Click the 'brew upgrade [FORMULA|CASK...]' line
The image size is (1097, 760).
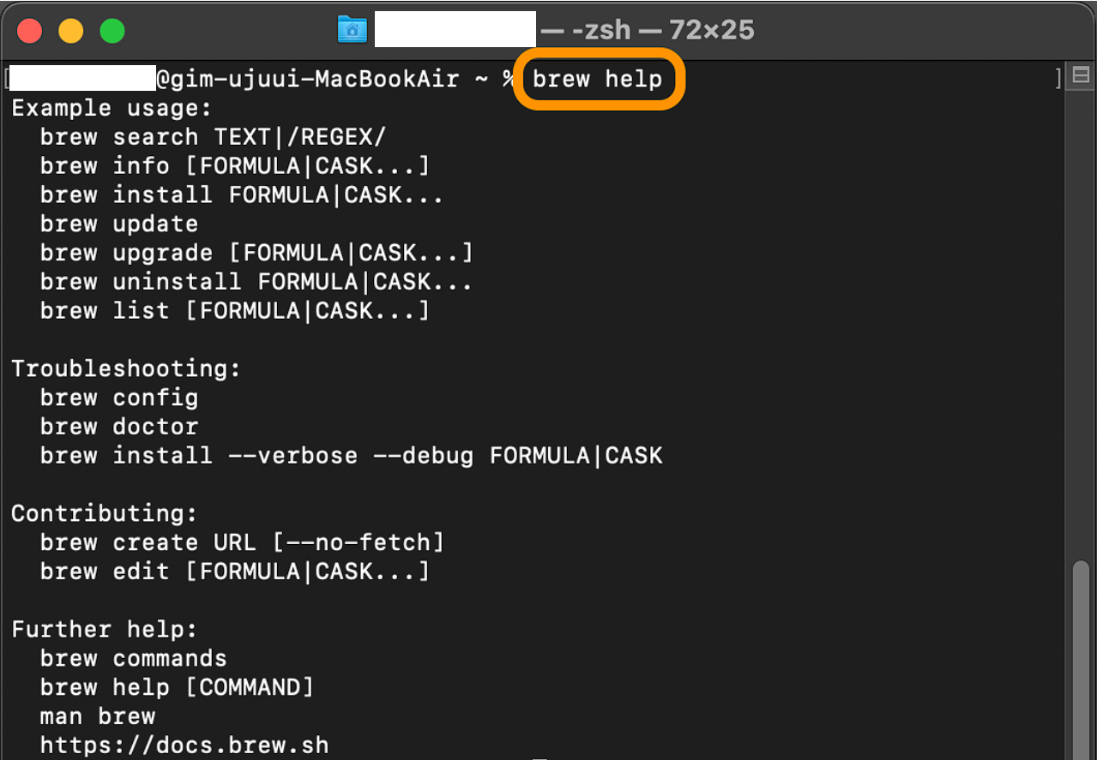click(x=256, y=253)
